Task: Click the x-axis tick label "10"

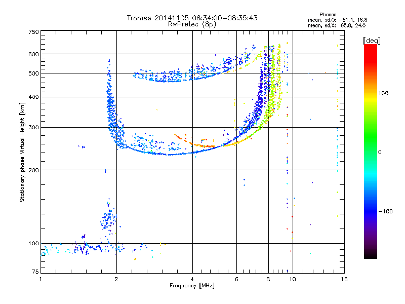Action: tap(293, 279)
